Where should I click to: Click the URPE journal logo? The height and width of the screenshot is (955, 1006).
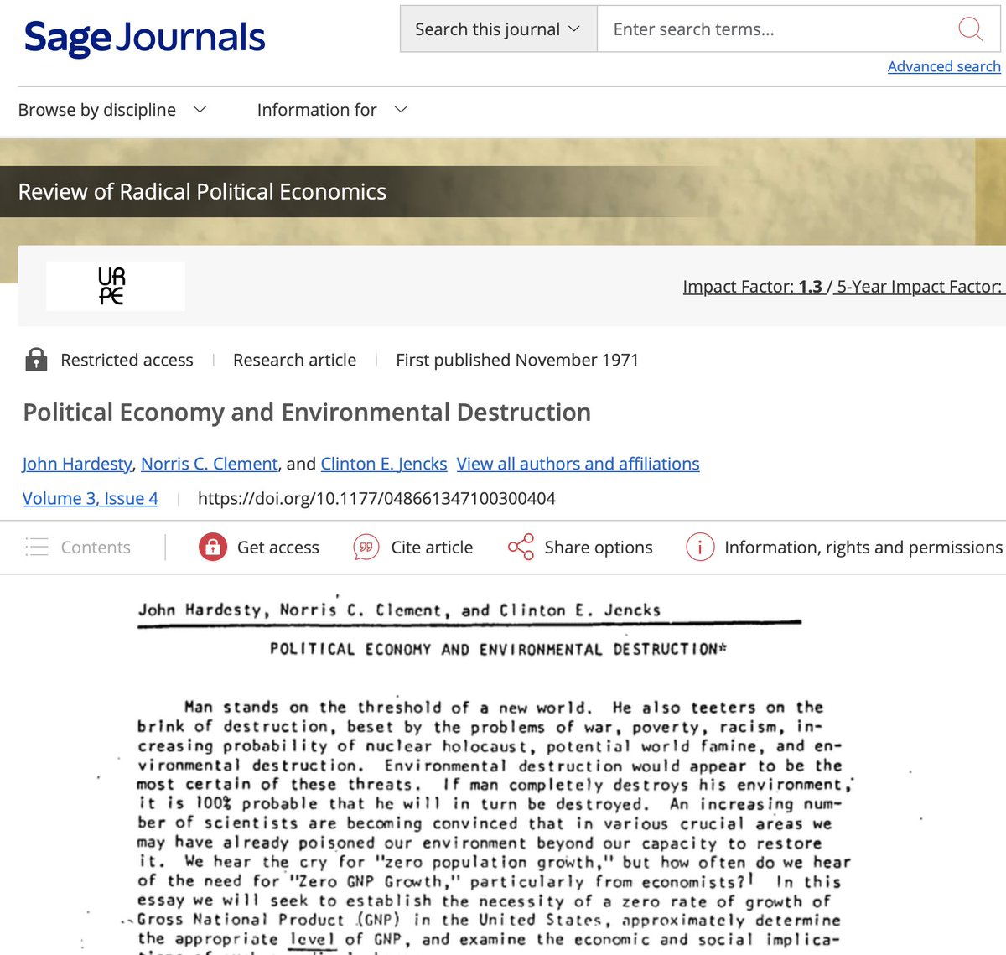[x=112, y=286]
